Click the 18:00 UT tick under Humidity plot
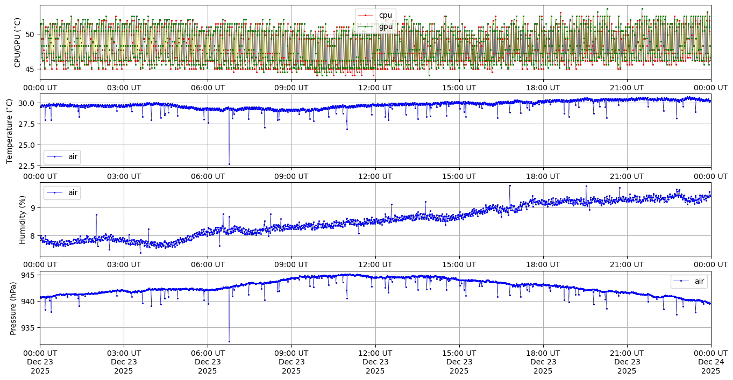The width and height of the screenshot is (733, 380). point(543,264)
